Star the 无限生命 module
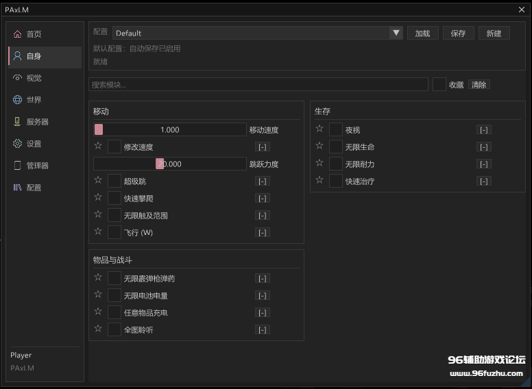Screen dimensions: 532x389 (x=319, y=146)
